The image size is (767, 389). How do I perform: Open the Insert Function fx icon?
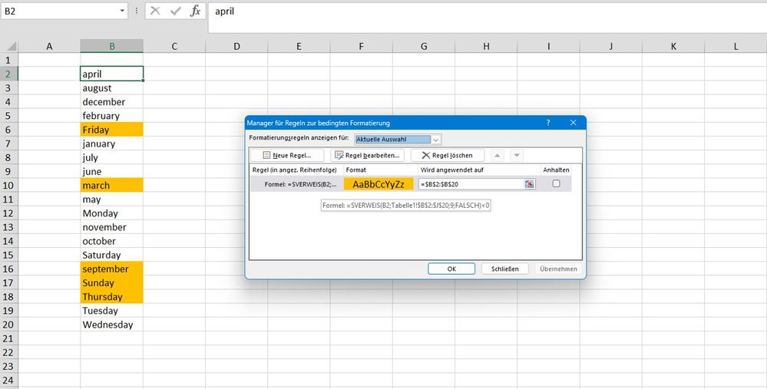(x=195, y=11)
